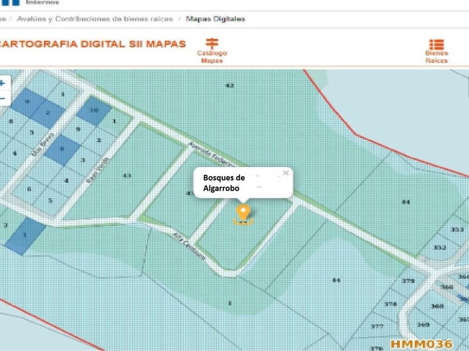
Task: Select parcel 353 on the map
Action: (457, 230)
